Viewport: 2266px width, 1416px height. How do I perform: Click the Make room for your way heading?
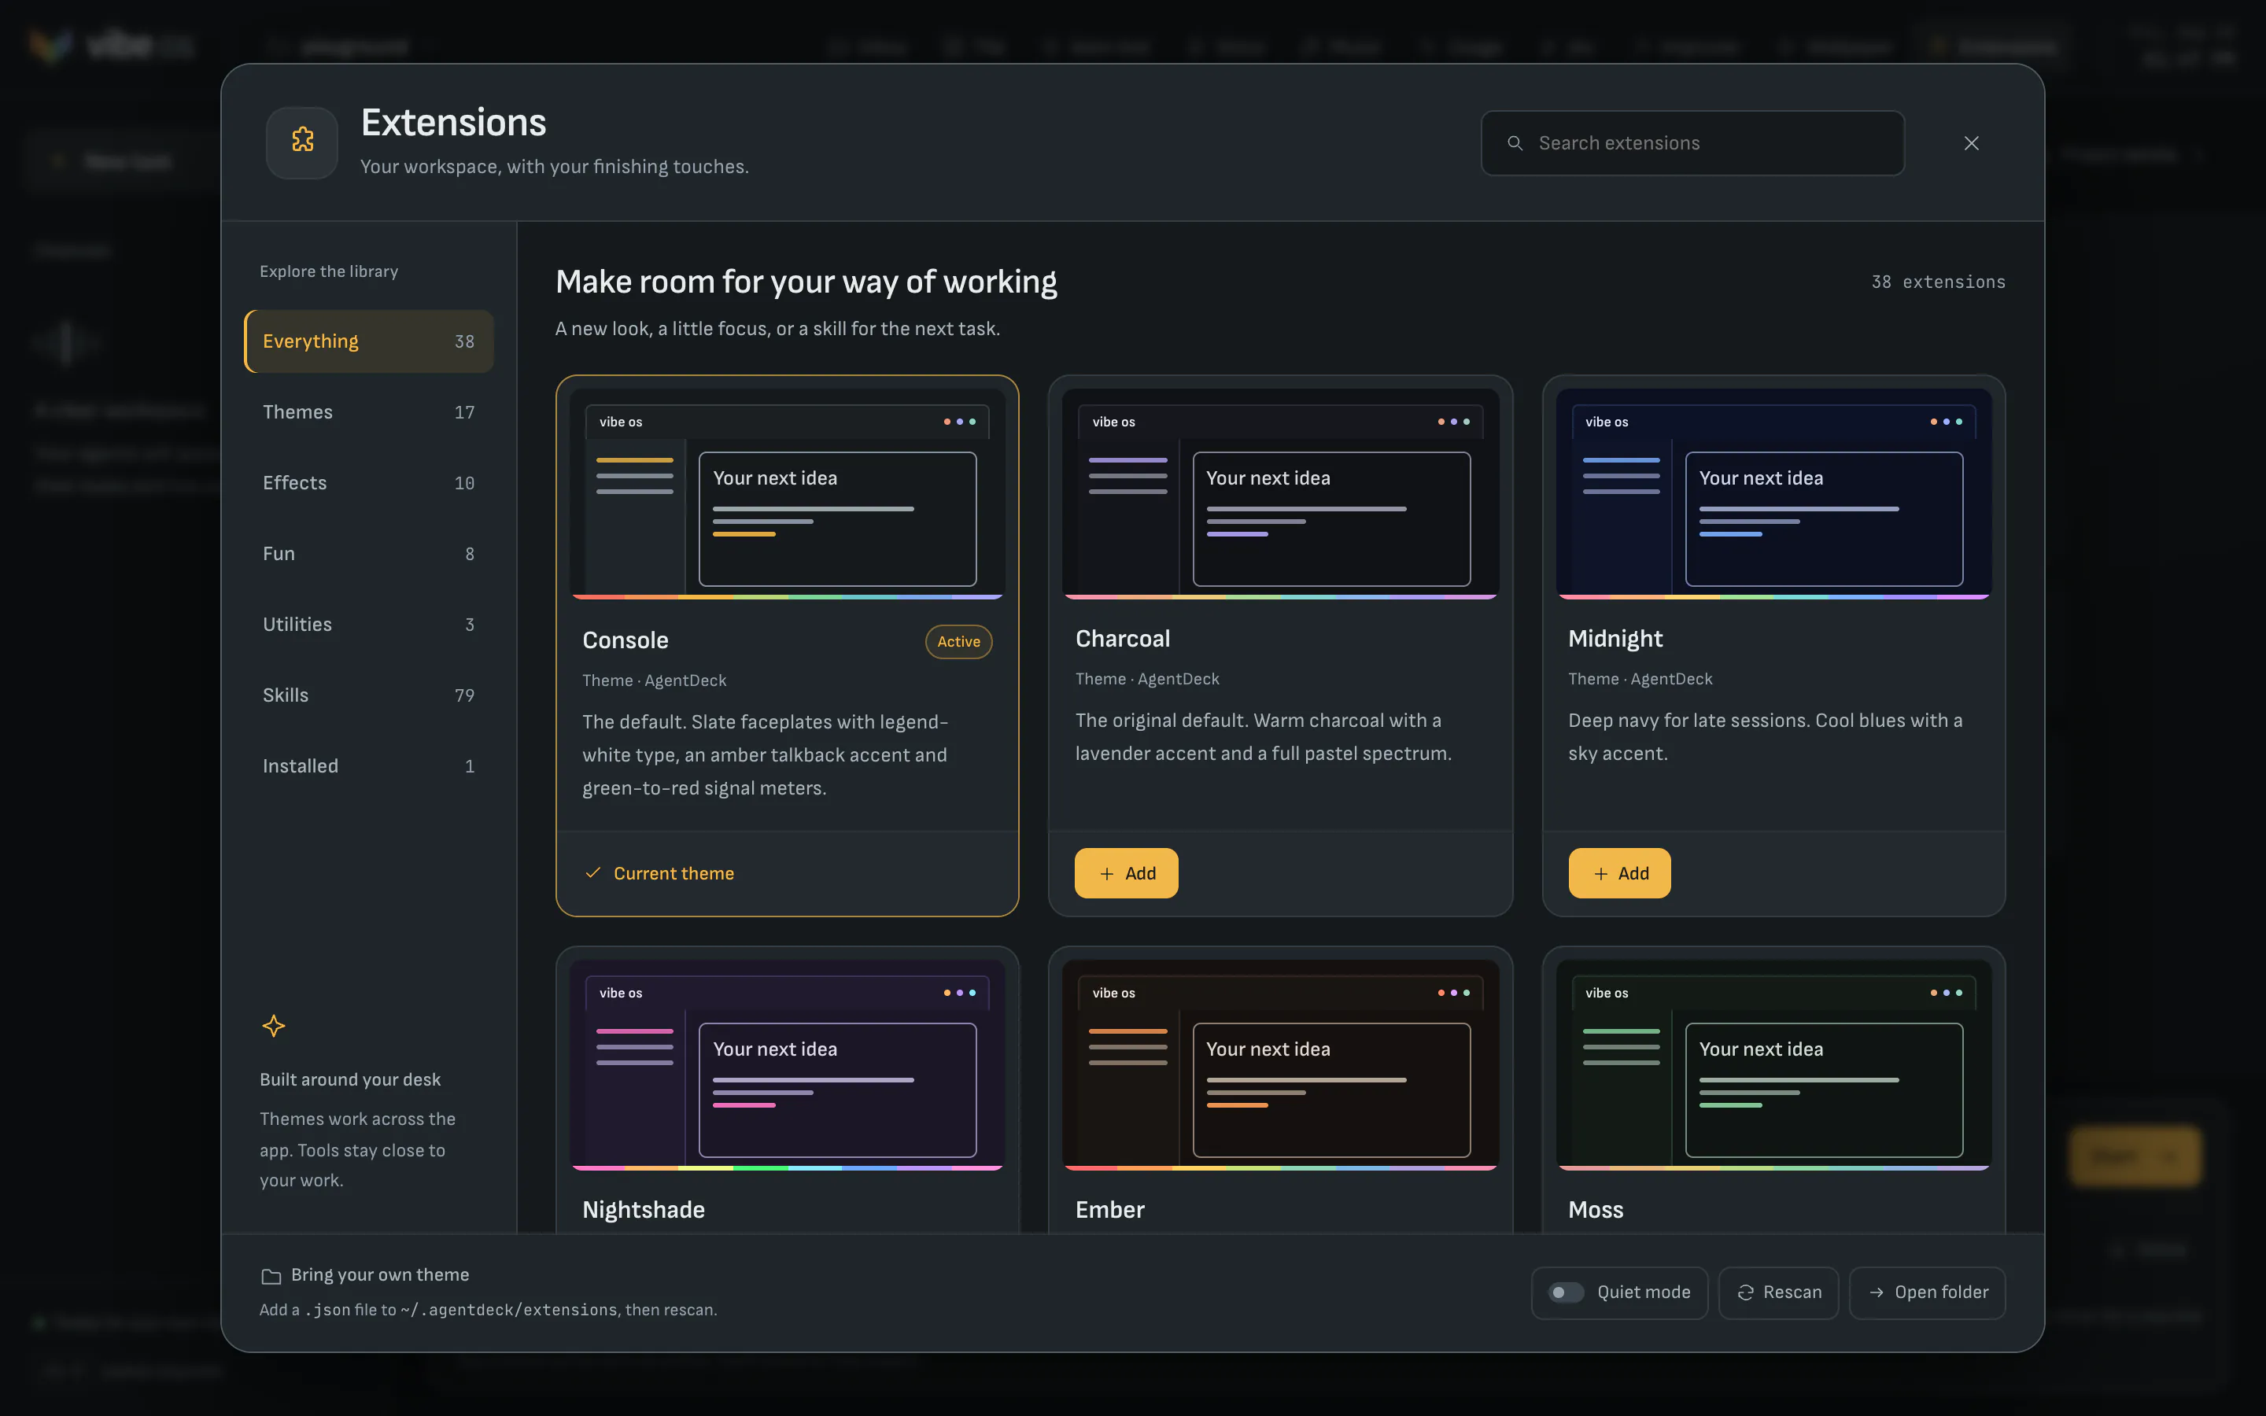tap(805, 282)
